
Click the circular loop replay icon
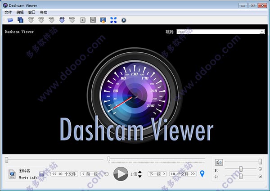click(x=107, y=174)
